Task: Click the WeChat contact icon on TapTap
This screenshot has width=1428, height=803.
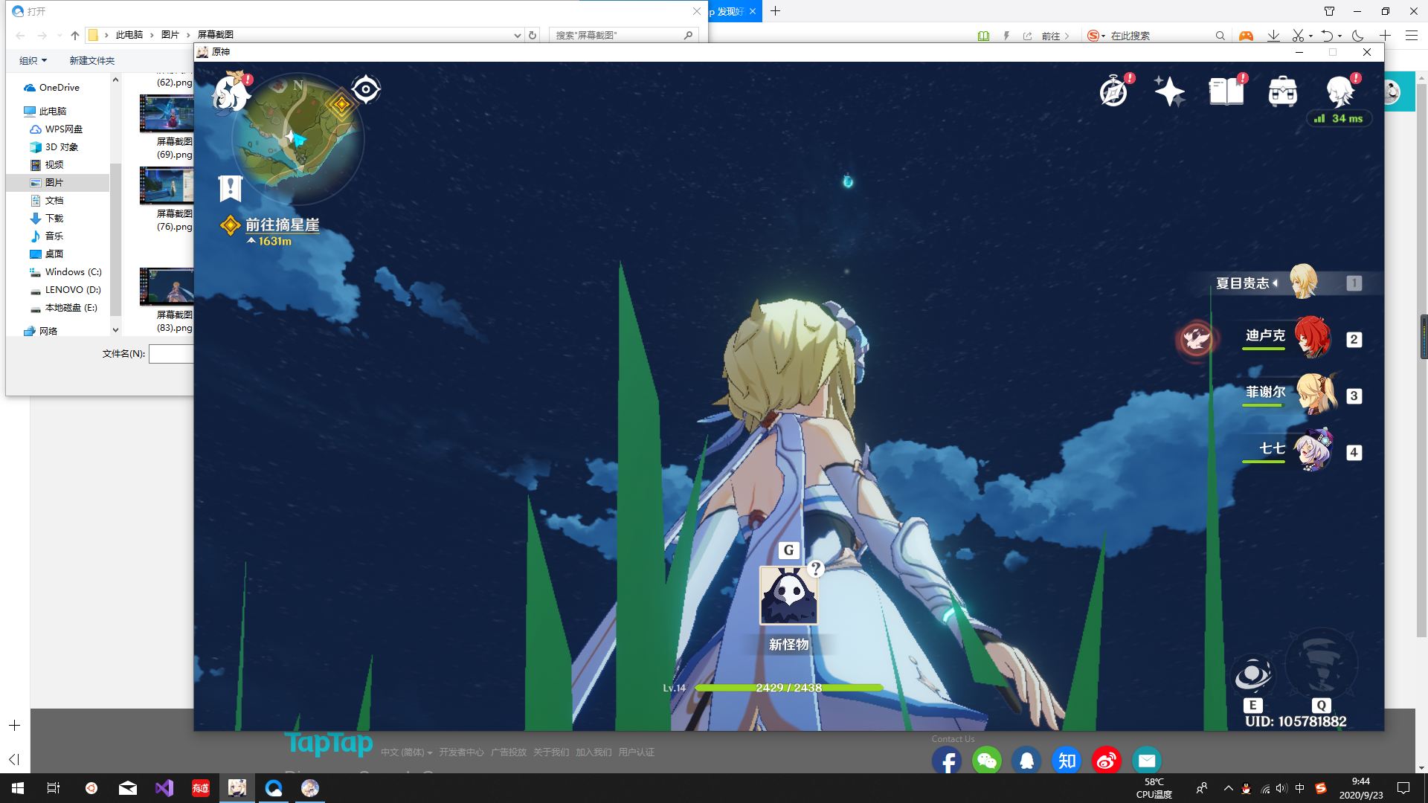Action: (x=987, y=761)
